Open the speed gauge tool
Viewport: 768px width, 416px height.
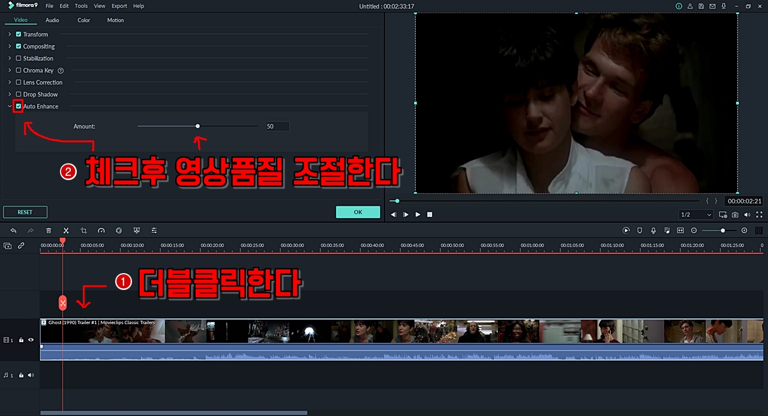pos(101,231)
